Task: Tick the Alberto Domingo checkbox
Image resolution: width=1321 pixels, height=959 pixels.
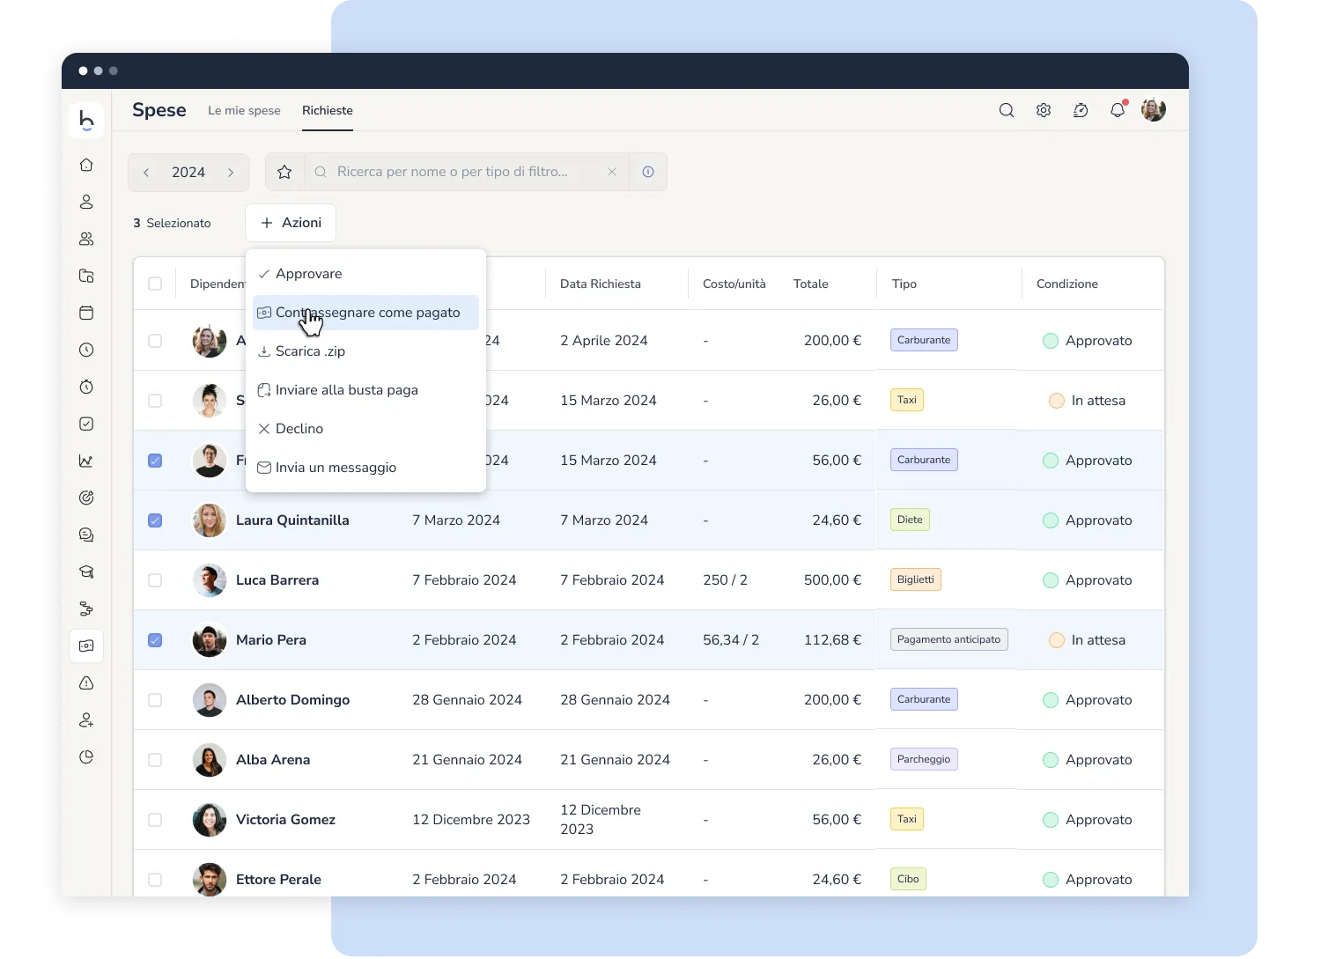Action: tap(155, 700)
